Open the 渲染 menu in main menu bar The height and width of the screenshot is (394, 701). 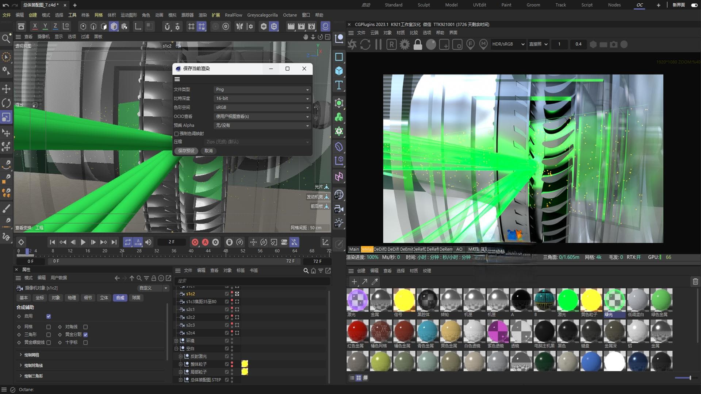(203, 15)
